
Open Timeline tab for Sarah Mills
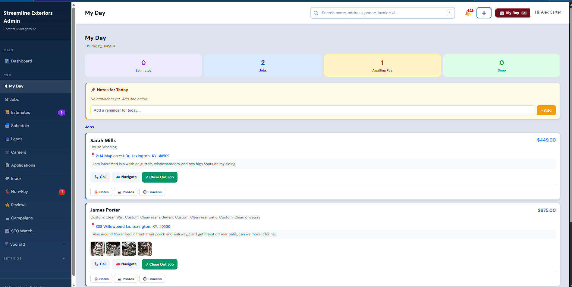(x=152, y=192)
